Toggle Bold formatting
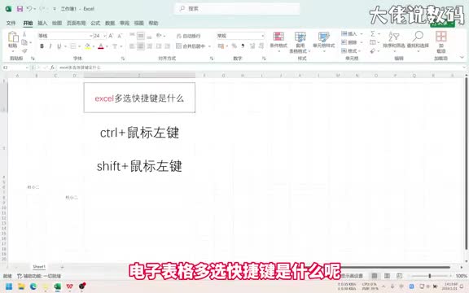Image resolution: width=469 pixels, height=293 pixels. (42, 46)
